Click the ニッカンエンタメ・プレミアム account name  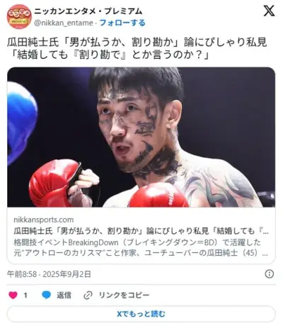click(x=88, y=11)
